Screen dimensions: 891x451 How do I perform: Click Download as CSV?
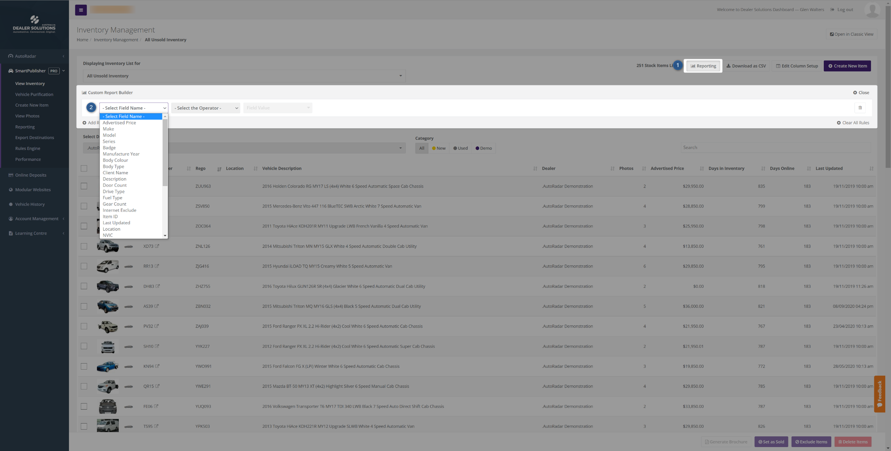click(746, 66)
